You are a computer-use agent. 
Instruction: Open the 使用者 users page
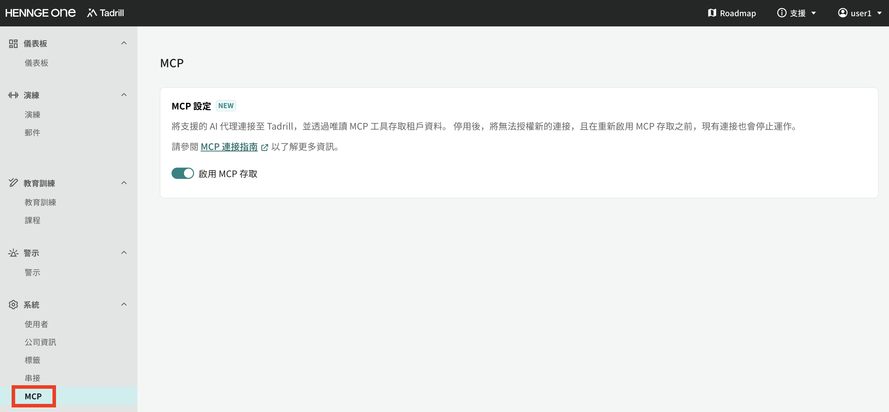37,324
